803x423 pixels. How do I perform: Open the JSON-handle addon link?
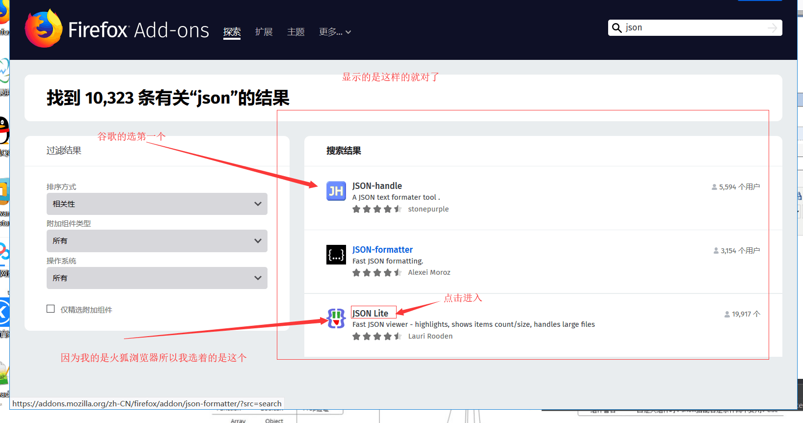[377, 186]
